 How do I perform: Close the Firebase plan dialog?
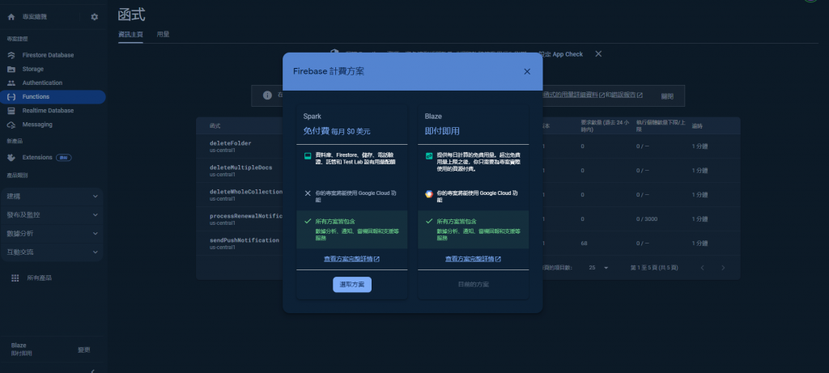coord(526,71)
